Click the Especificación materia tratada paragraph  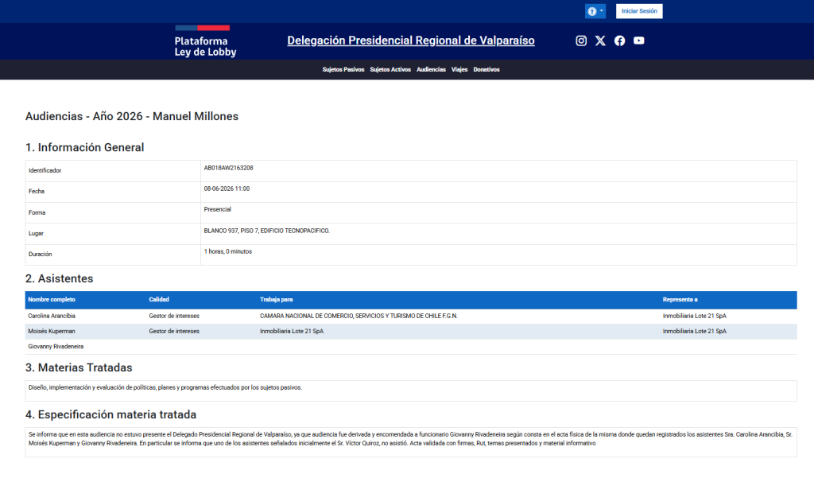[411, 439]
